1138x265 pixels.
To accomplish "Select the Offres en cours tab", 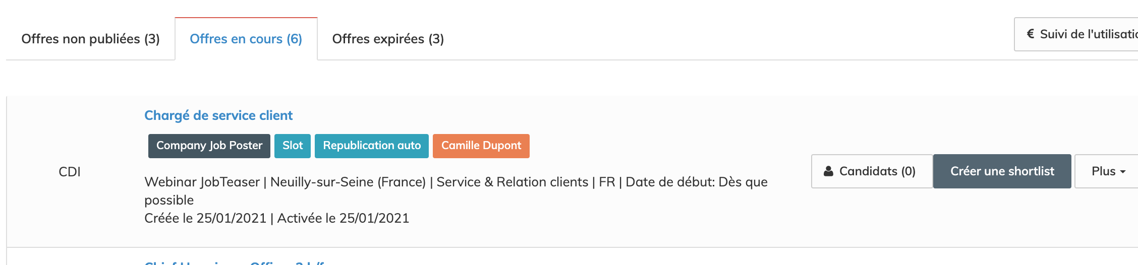I will point(246,39).
